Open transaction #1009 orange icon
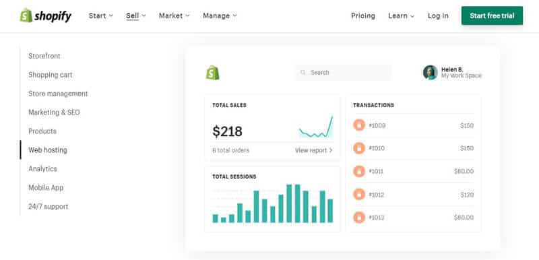 click(x=359, y=125)
